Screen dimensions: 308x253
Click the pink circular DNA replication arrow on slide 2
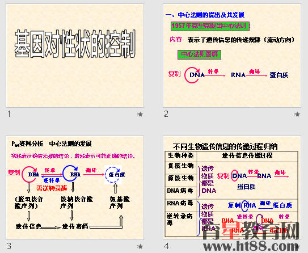(x=192, y=75)
